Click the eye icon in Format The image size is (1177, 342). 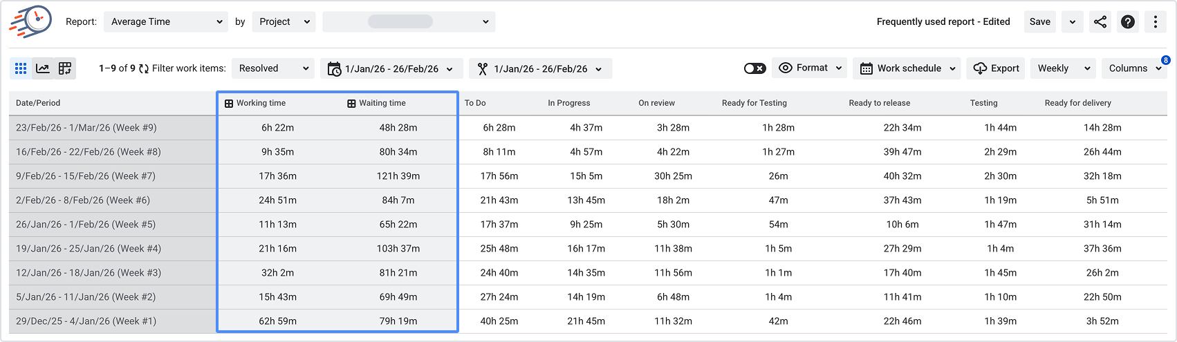pos(786,68)
